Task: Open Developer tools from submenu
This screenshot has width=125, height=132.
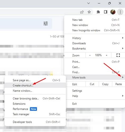Action: (35, 122)
